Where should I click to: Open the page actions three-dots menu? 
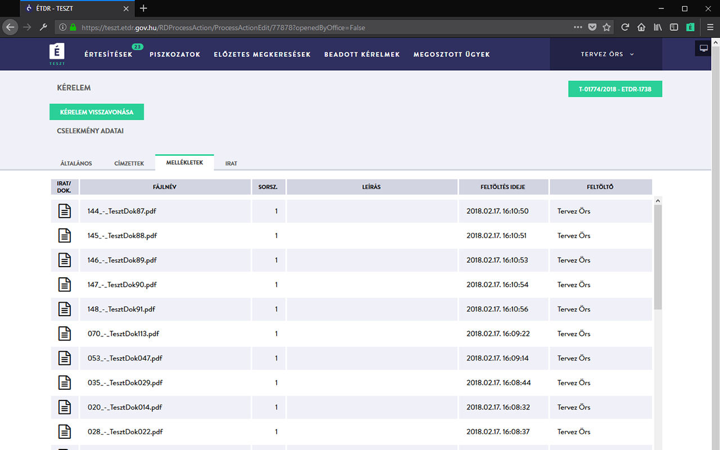pos(578,27)
